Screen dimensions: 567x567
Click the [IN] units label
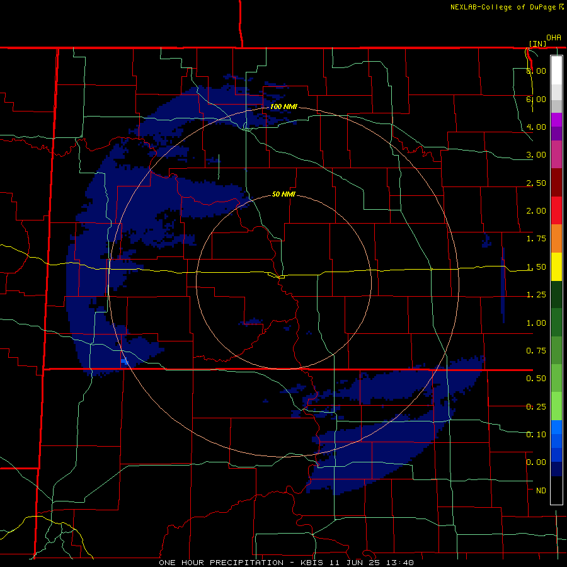[x=538, y=43]
